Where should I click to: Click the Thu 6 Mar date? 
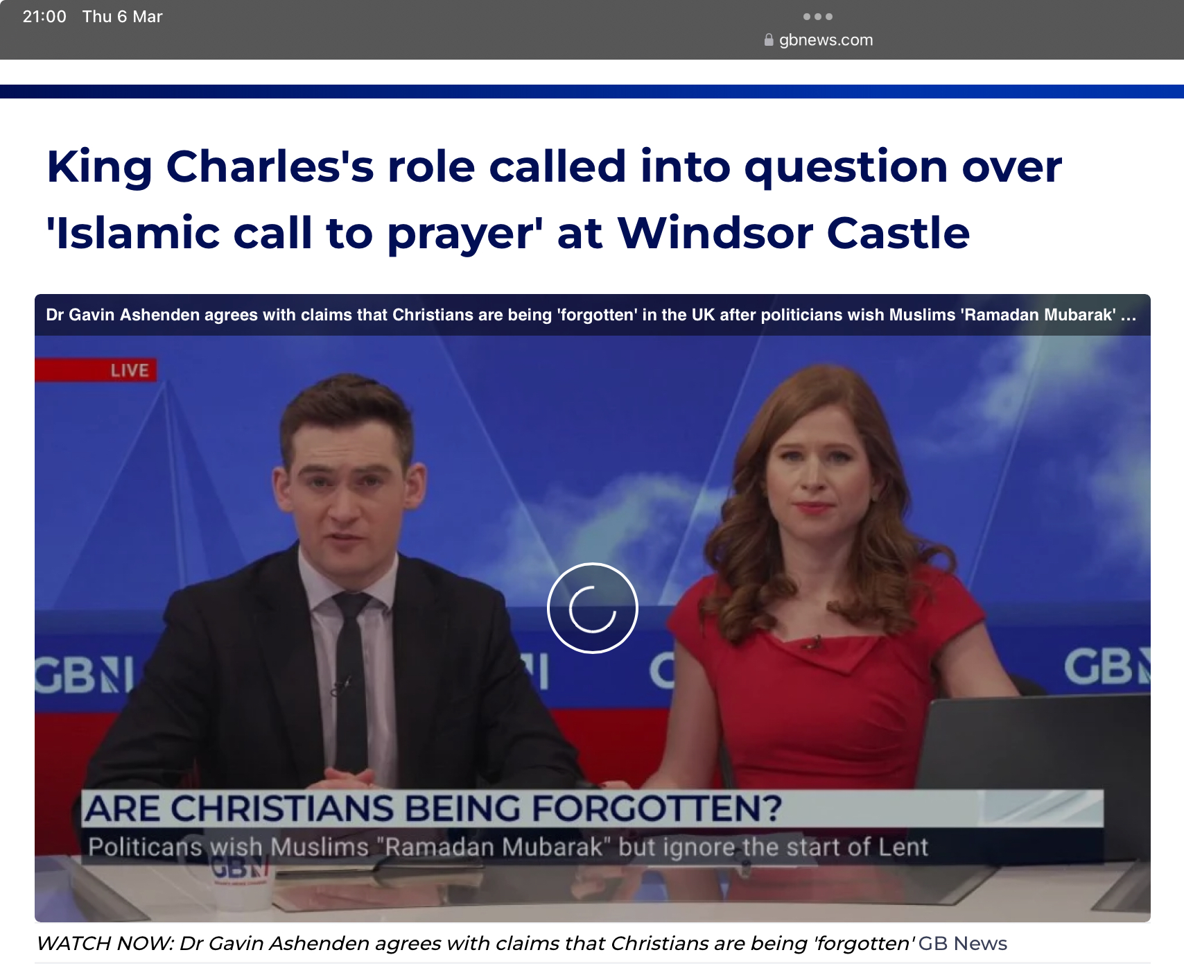point(122,17)
